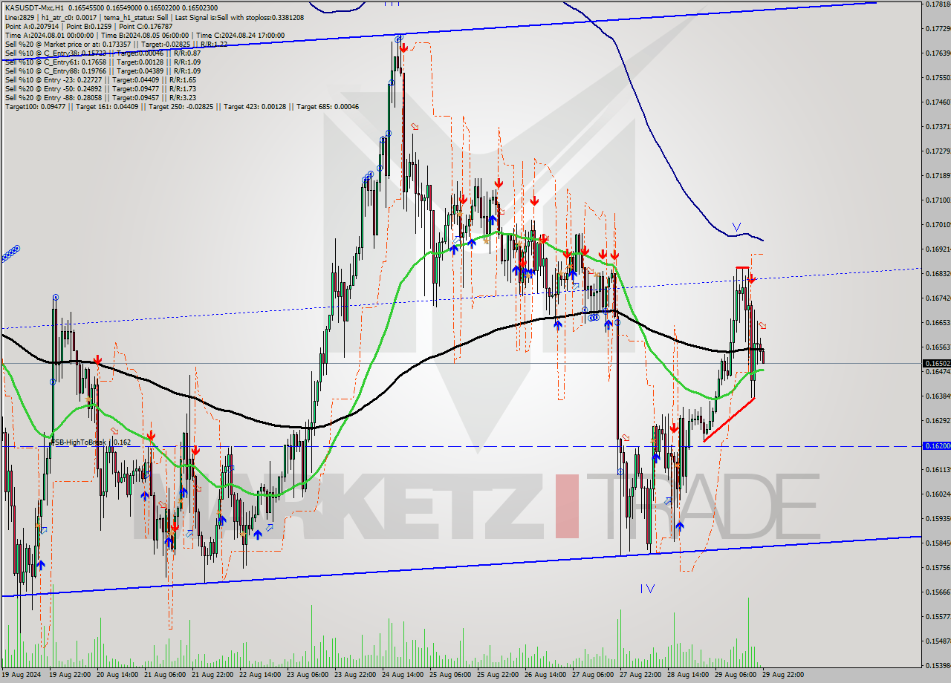The image size is (951, 683).
Task: Click the 'FSB-HighToBreak | 0.162' chart label
Action: (91, 442)
